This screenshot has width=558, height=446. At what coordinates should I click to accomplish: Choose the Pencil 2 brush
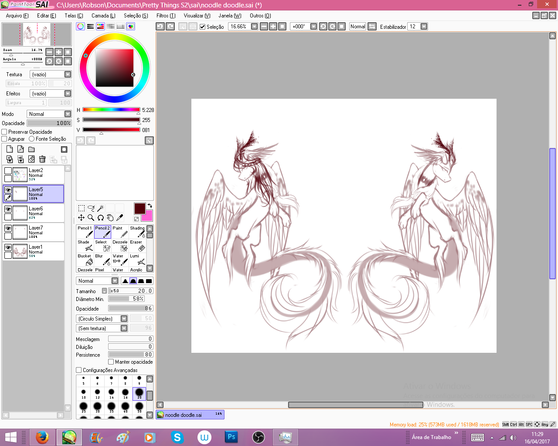[x=103, y=232]
